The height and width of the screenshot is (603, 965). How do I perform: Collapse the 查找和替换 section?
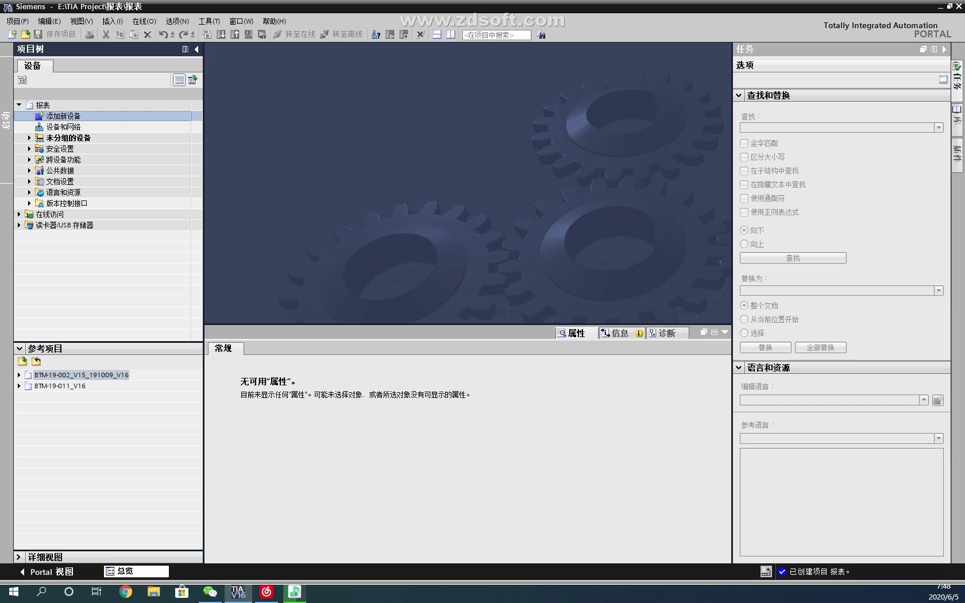(x=739, y=95)
